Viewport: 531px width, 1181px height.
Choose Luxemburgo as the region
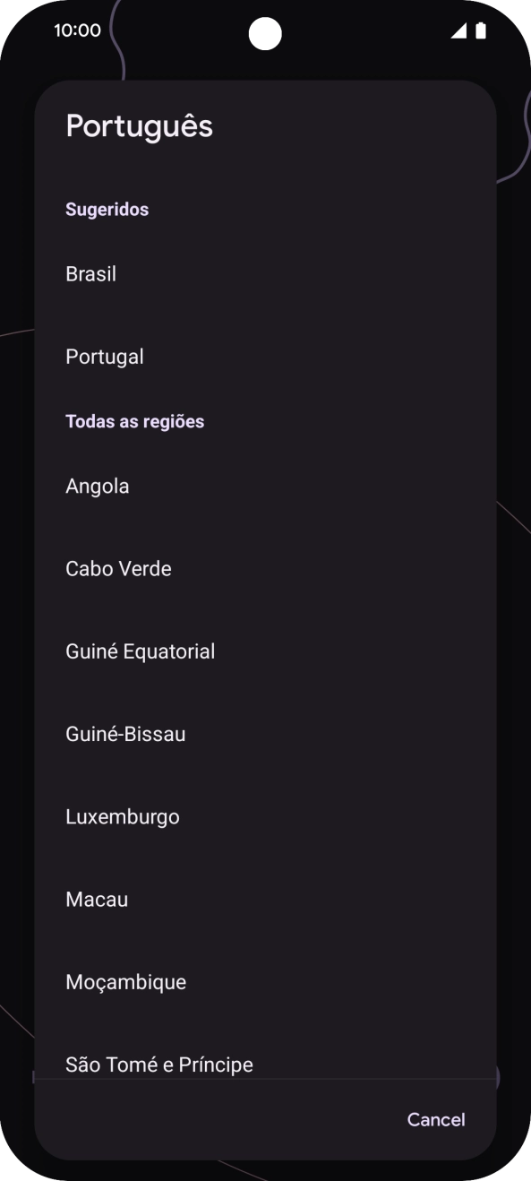pyautogui.click(x=123, y=816)
